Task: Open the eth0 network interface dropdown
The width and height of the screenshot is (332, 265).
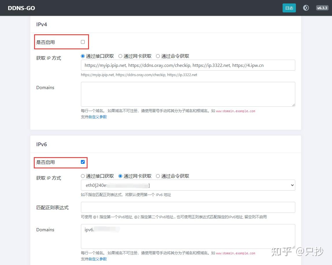Action: coord(188,185)
